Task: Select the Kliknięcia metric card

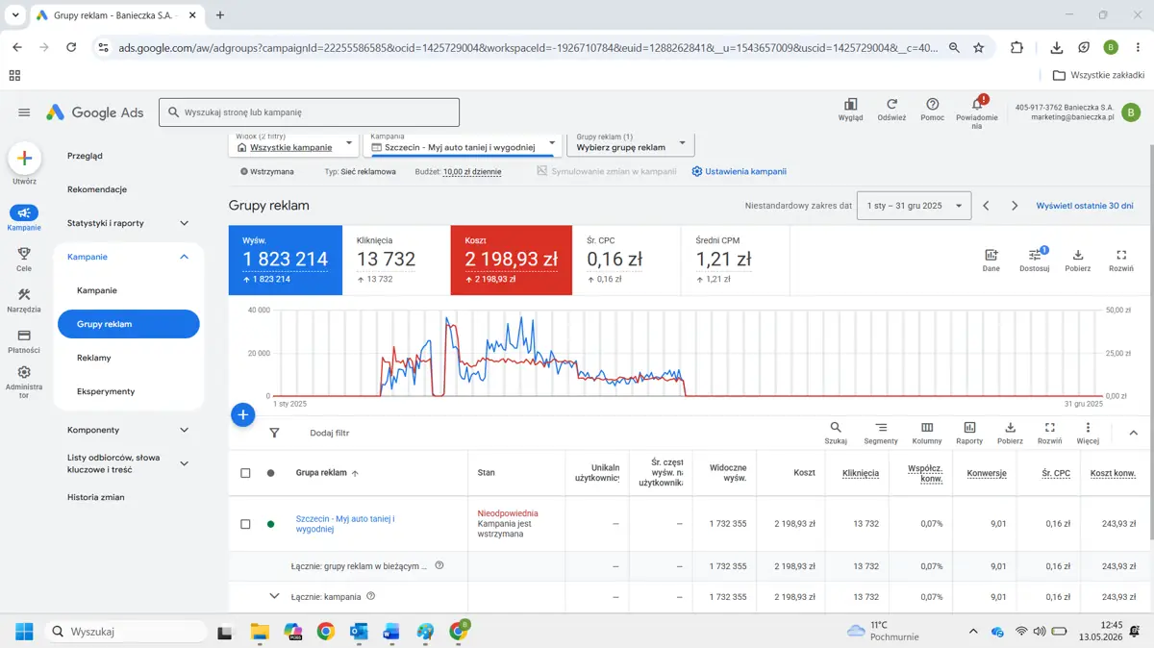Action: point(396,261)
